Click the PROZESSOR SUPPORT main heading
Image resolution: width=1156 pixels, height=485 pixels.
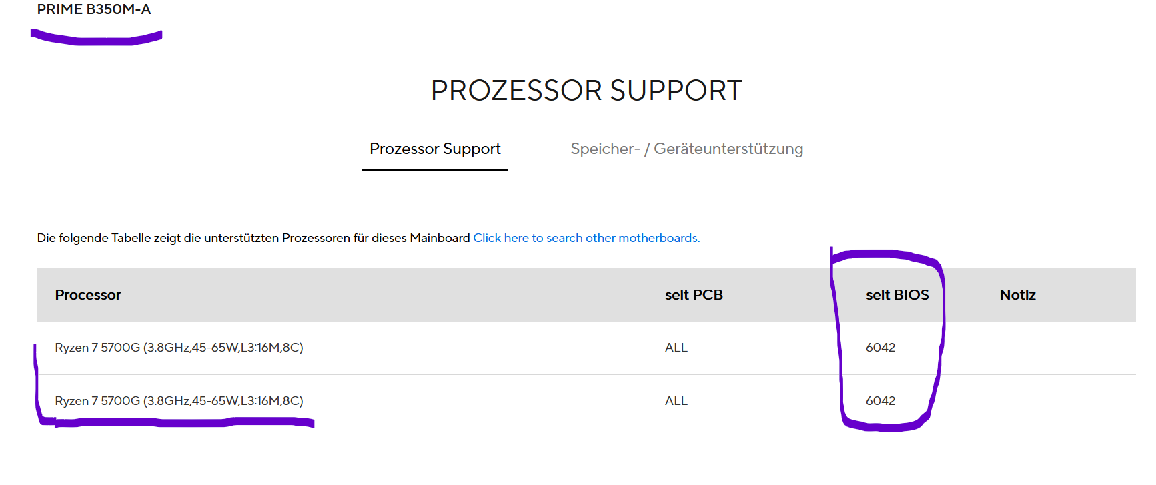[x=586, y=91]
